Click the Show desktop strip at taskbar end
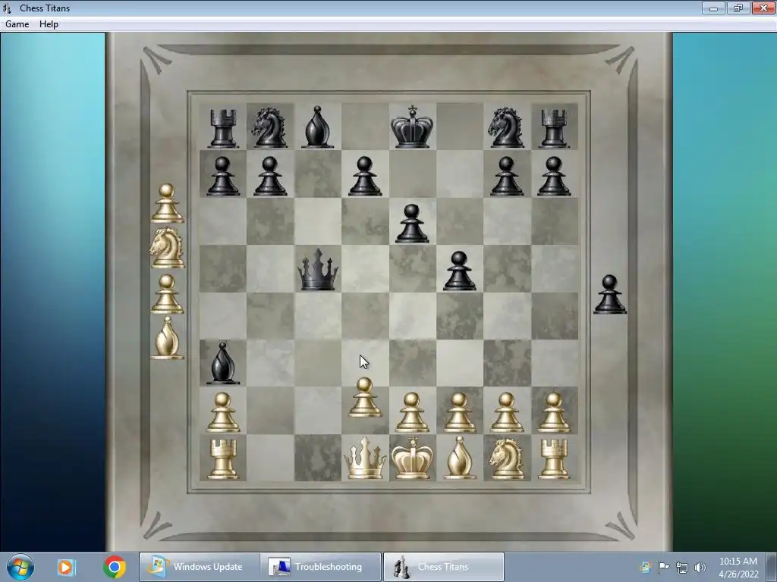777x582 pixels. tap(772, 567)
